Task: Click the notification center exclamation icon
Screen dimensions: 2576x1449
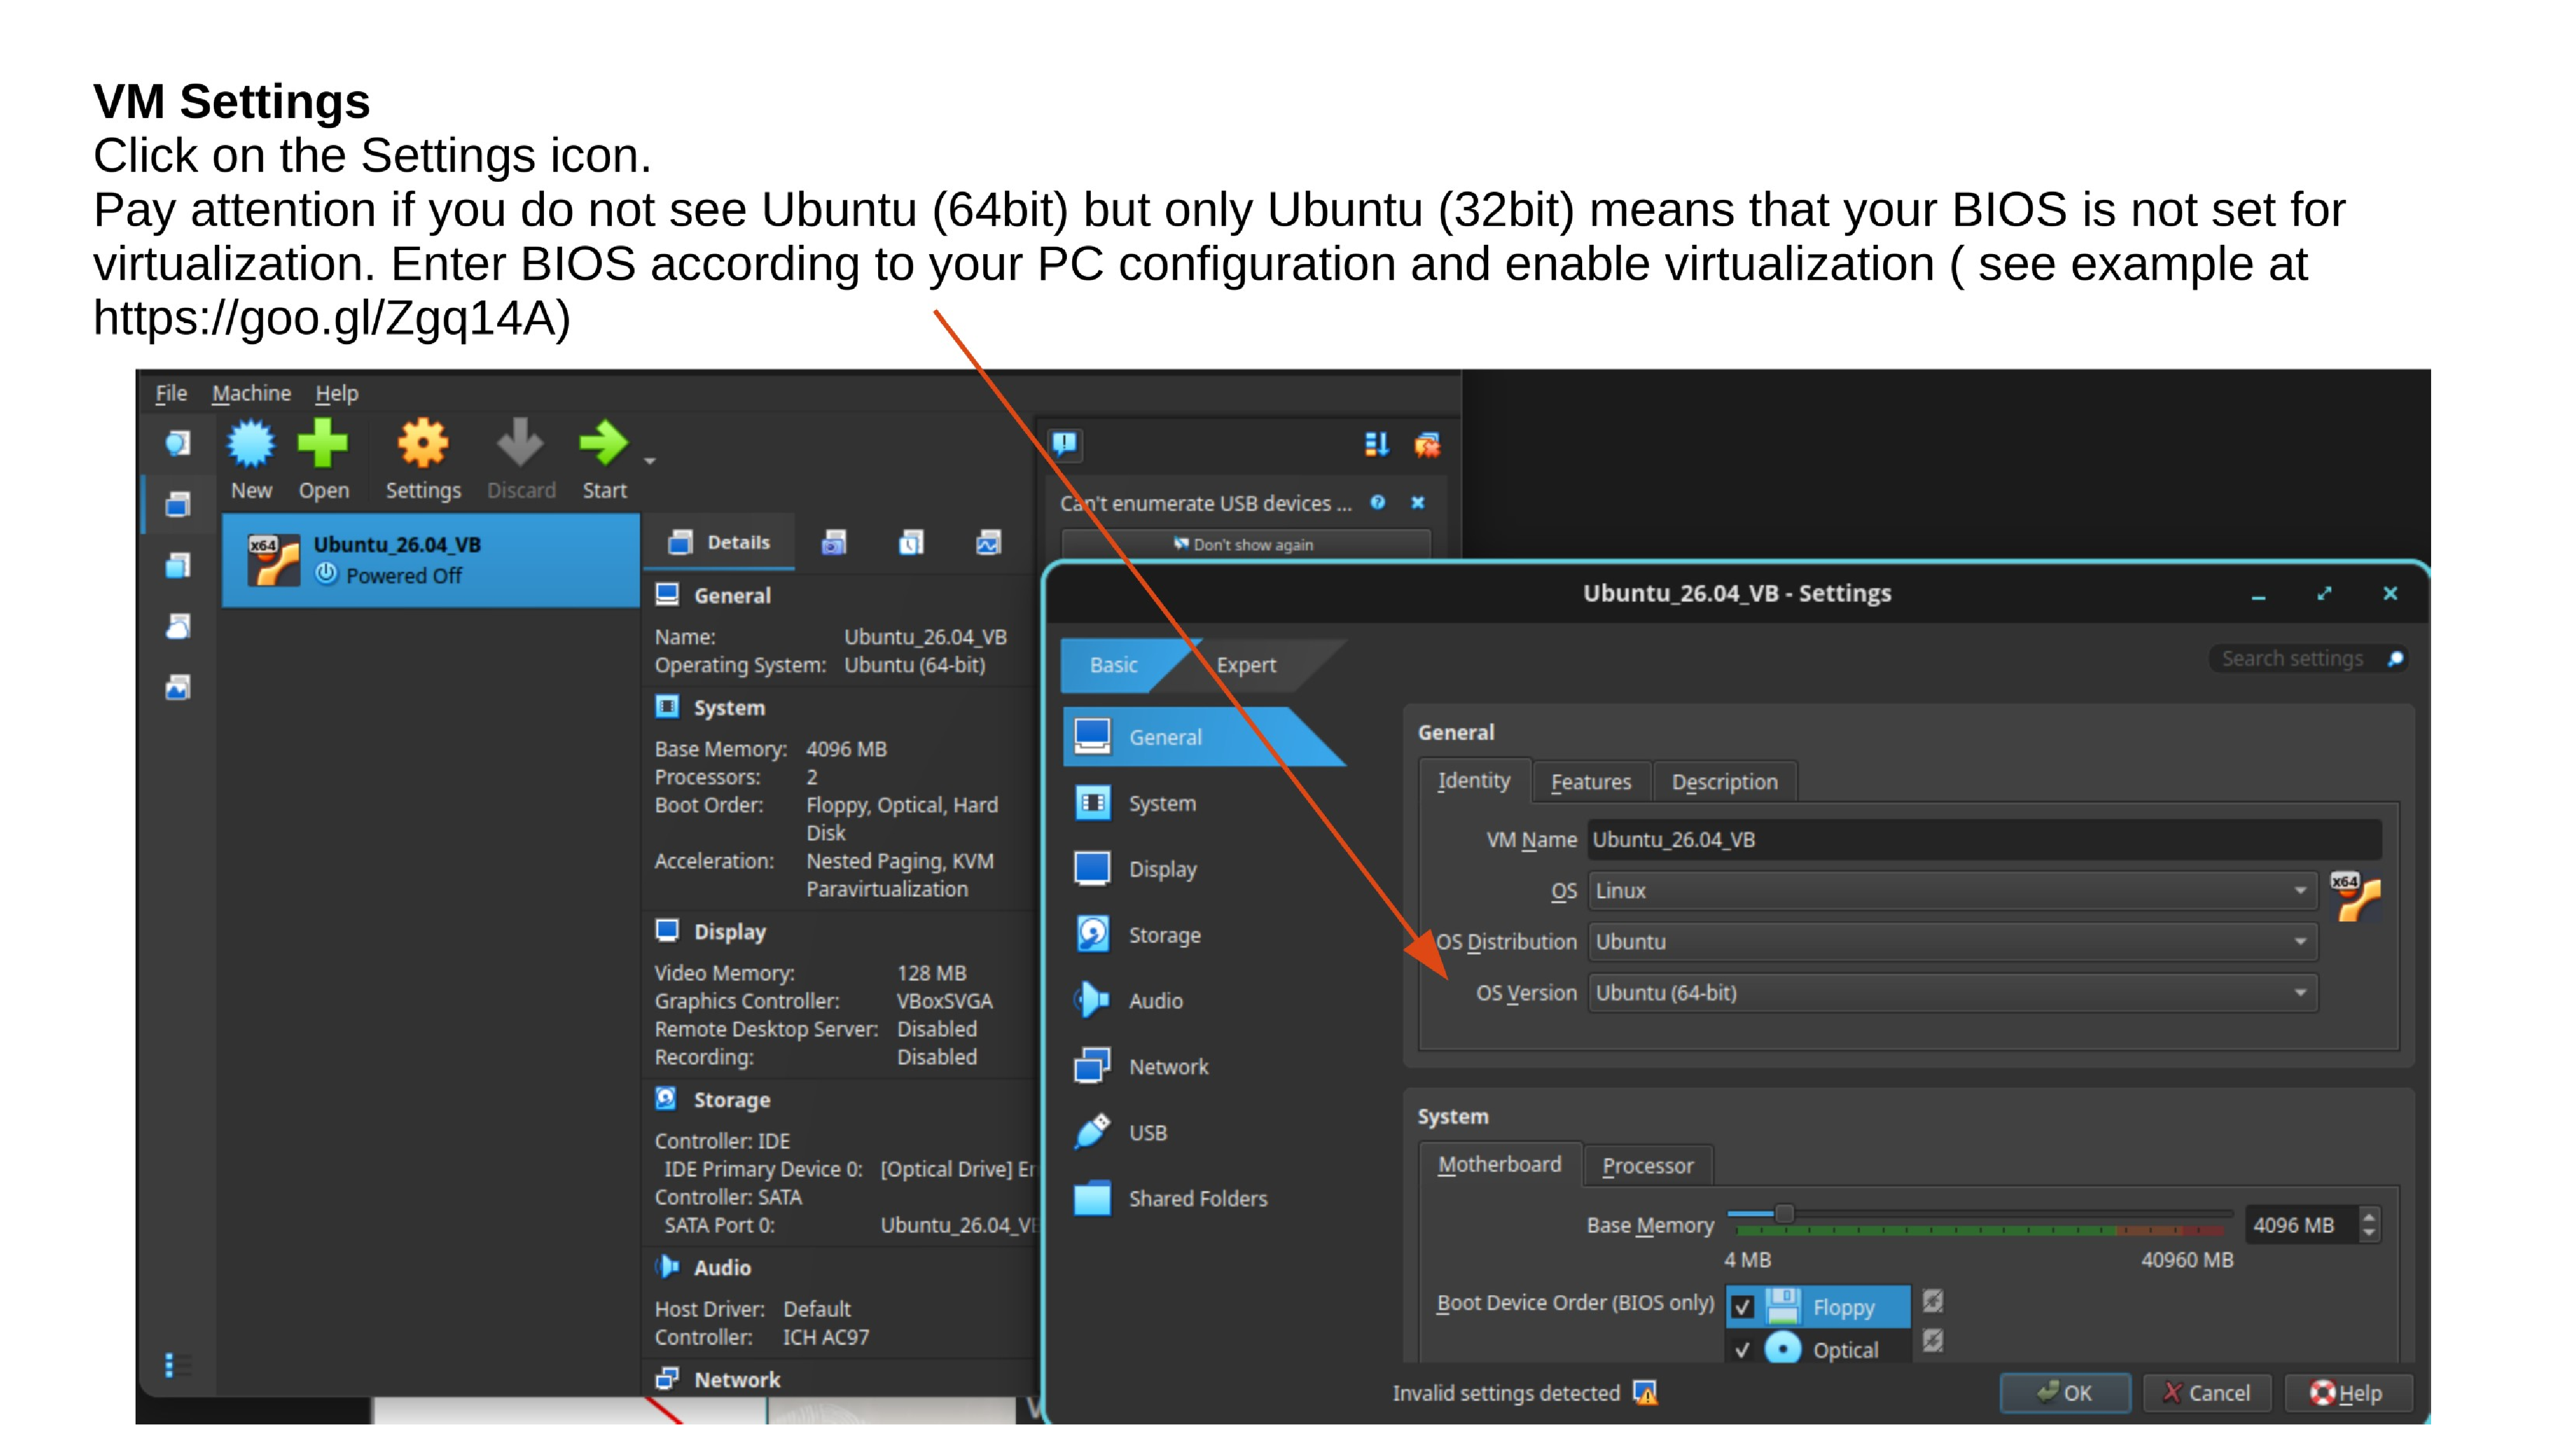Action: [1065, 444]
